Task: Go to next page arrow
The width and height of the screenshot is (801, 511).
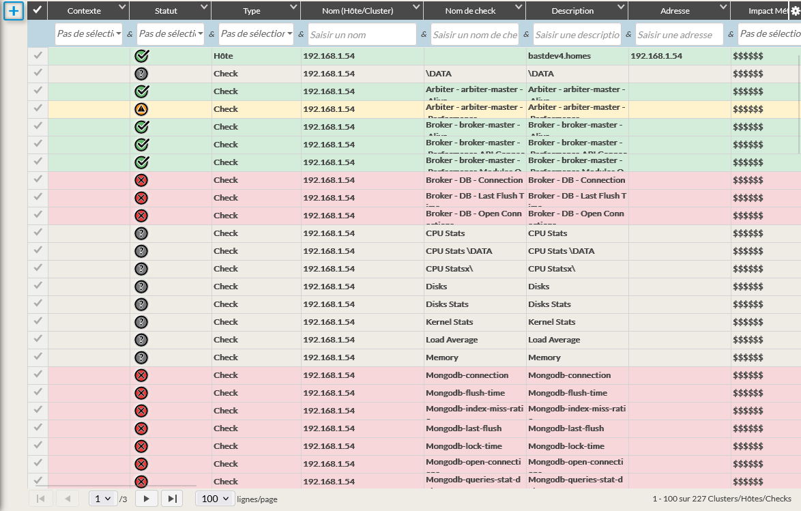Action: pyautogui.click(x=147, y=499)
